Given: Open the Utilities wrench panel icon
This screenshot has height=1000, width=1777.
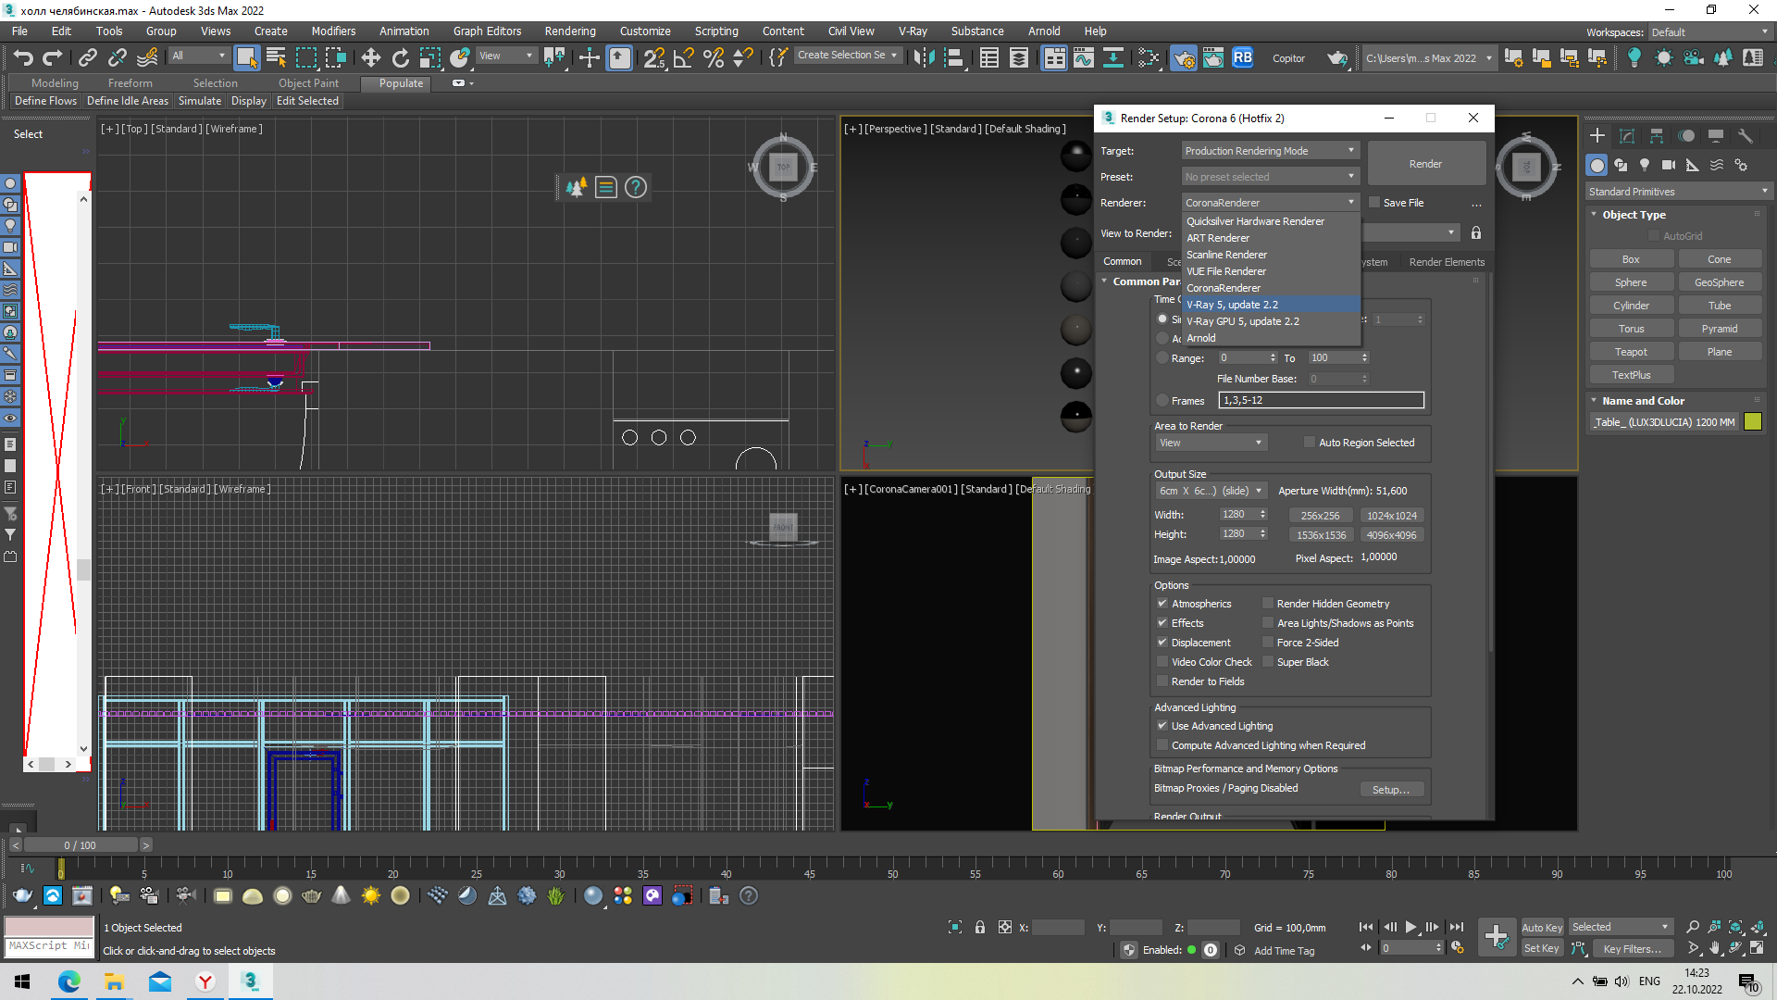Looking at the screenshot, I should (x=1746, y=136).
